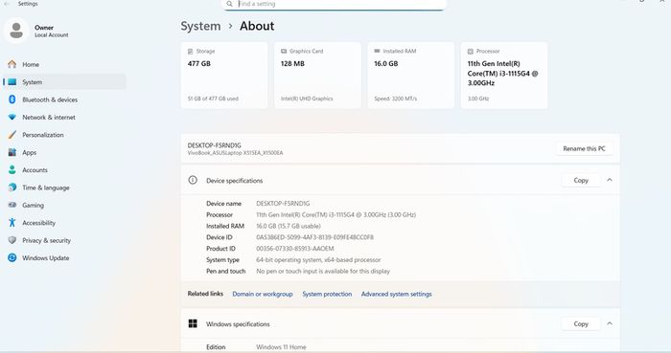Click the Processor card icon
Image resolution: width=671 pixels, height=353 pixels.
click(470, 52)
